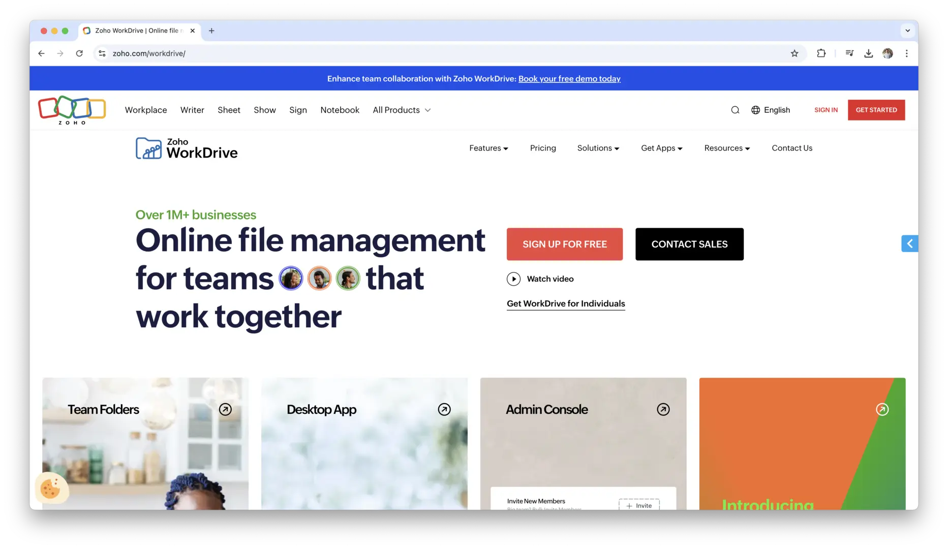The height and width of the screenshot is (549, 948).
Task: Click the CONTACT SALES button
Action: (x=689, y=245)
